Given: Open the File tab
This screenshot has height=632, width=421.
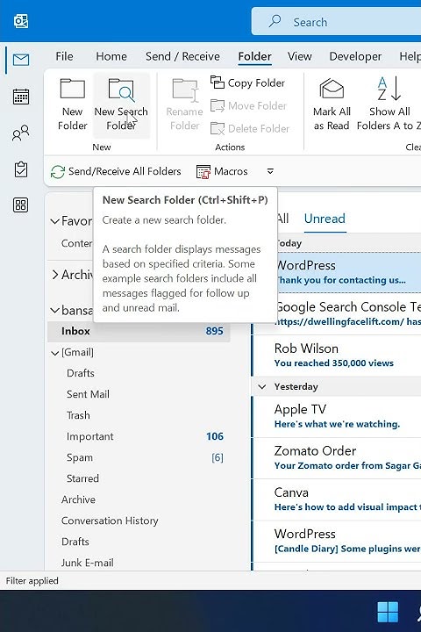Looking at the screenshot, I should [64, 56].
